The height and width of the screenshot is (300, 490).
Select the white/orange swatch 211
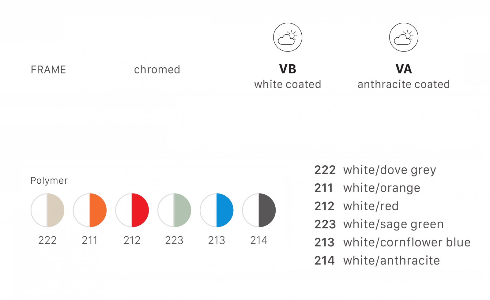(90, 210)
